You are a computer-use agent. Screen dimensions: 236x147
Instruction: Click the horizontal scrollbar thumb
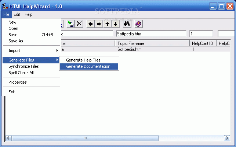point(85,138)
